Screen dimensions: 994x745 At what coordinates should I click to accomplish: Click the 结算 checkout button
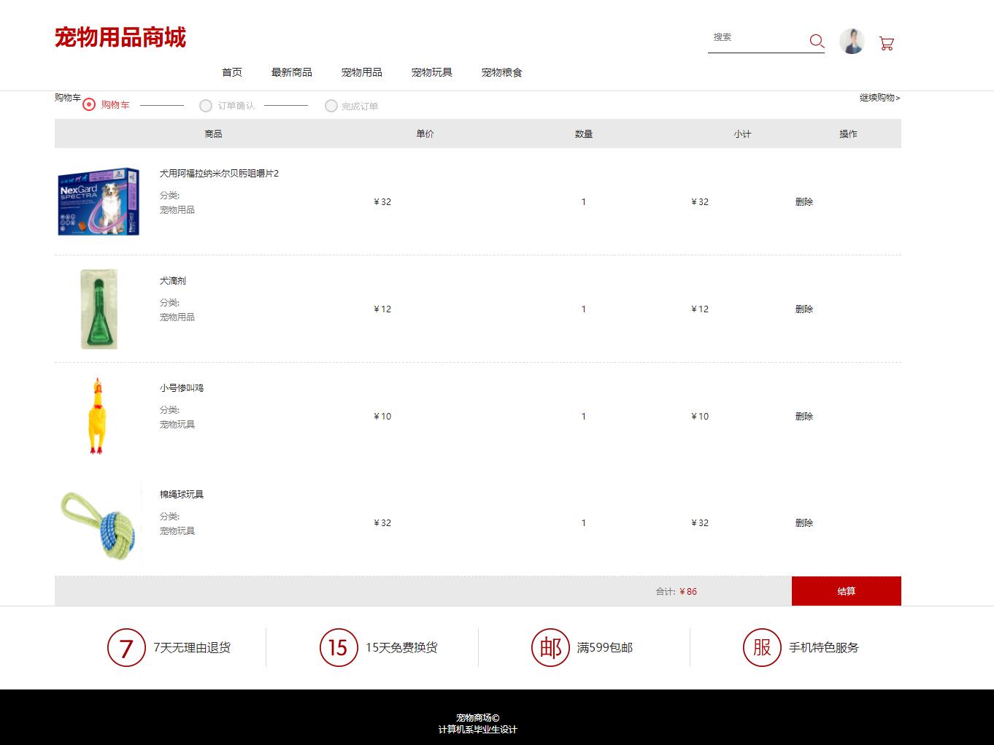pyautogui.click(x=847, y=591)
